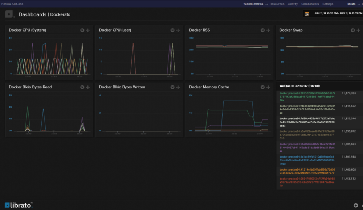Go to Resources tab
The height and width of the screenshot is (210, 363).
point(277,4)
